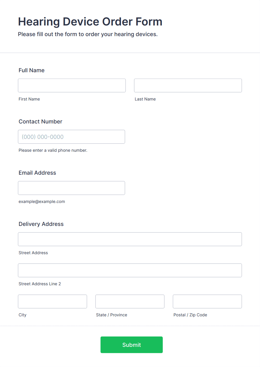Click the Hearing Device Order Form title
Viewport: 260px width, 367px height.
pos(90,22)
